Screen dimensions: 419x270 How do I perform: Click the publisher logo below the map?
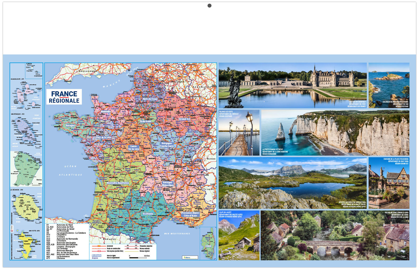pyautogui.click(x=190, y=257)
